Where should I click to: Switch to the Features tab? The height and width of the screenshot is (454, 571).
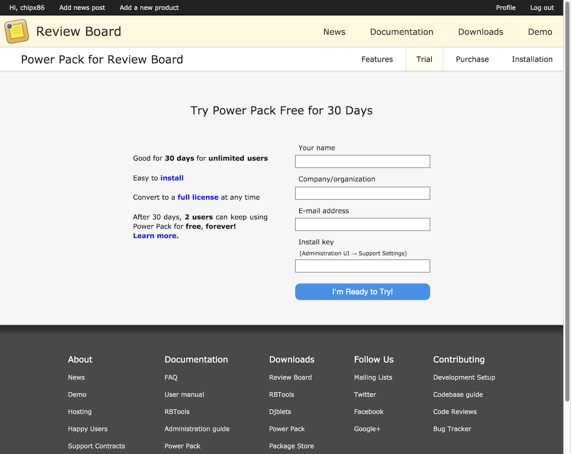(377, 59)
